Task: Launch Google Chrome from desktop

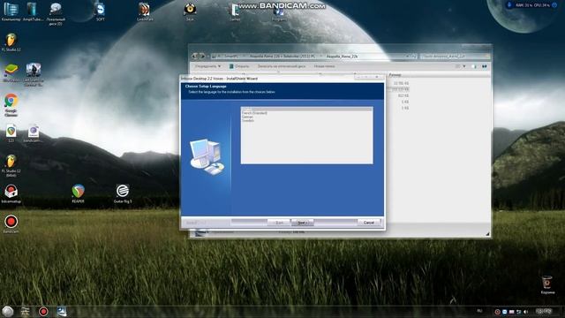Action: tap(11, 104)
